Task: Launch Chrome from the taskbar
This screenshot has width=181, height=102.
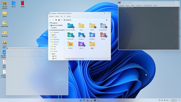Action: click(x=84, y=100)
